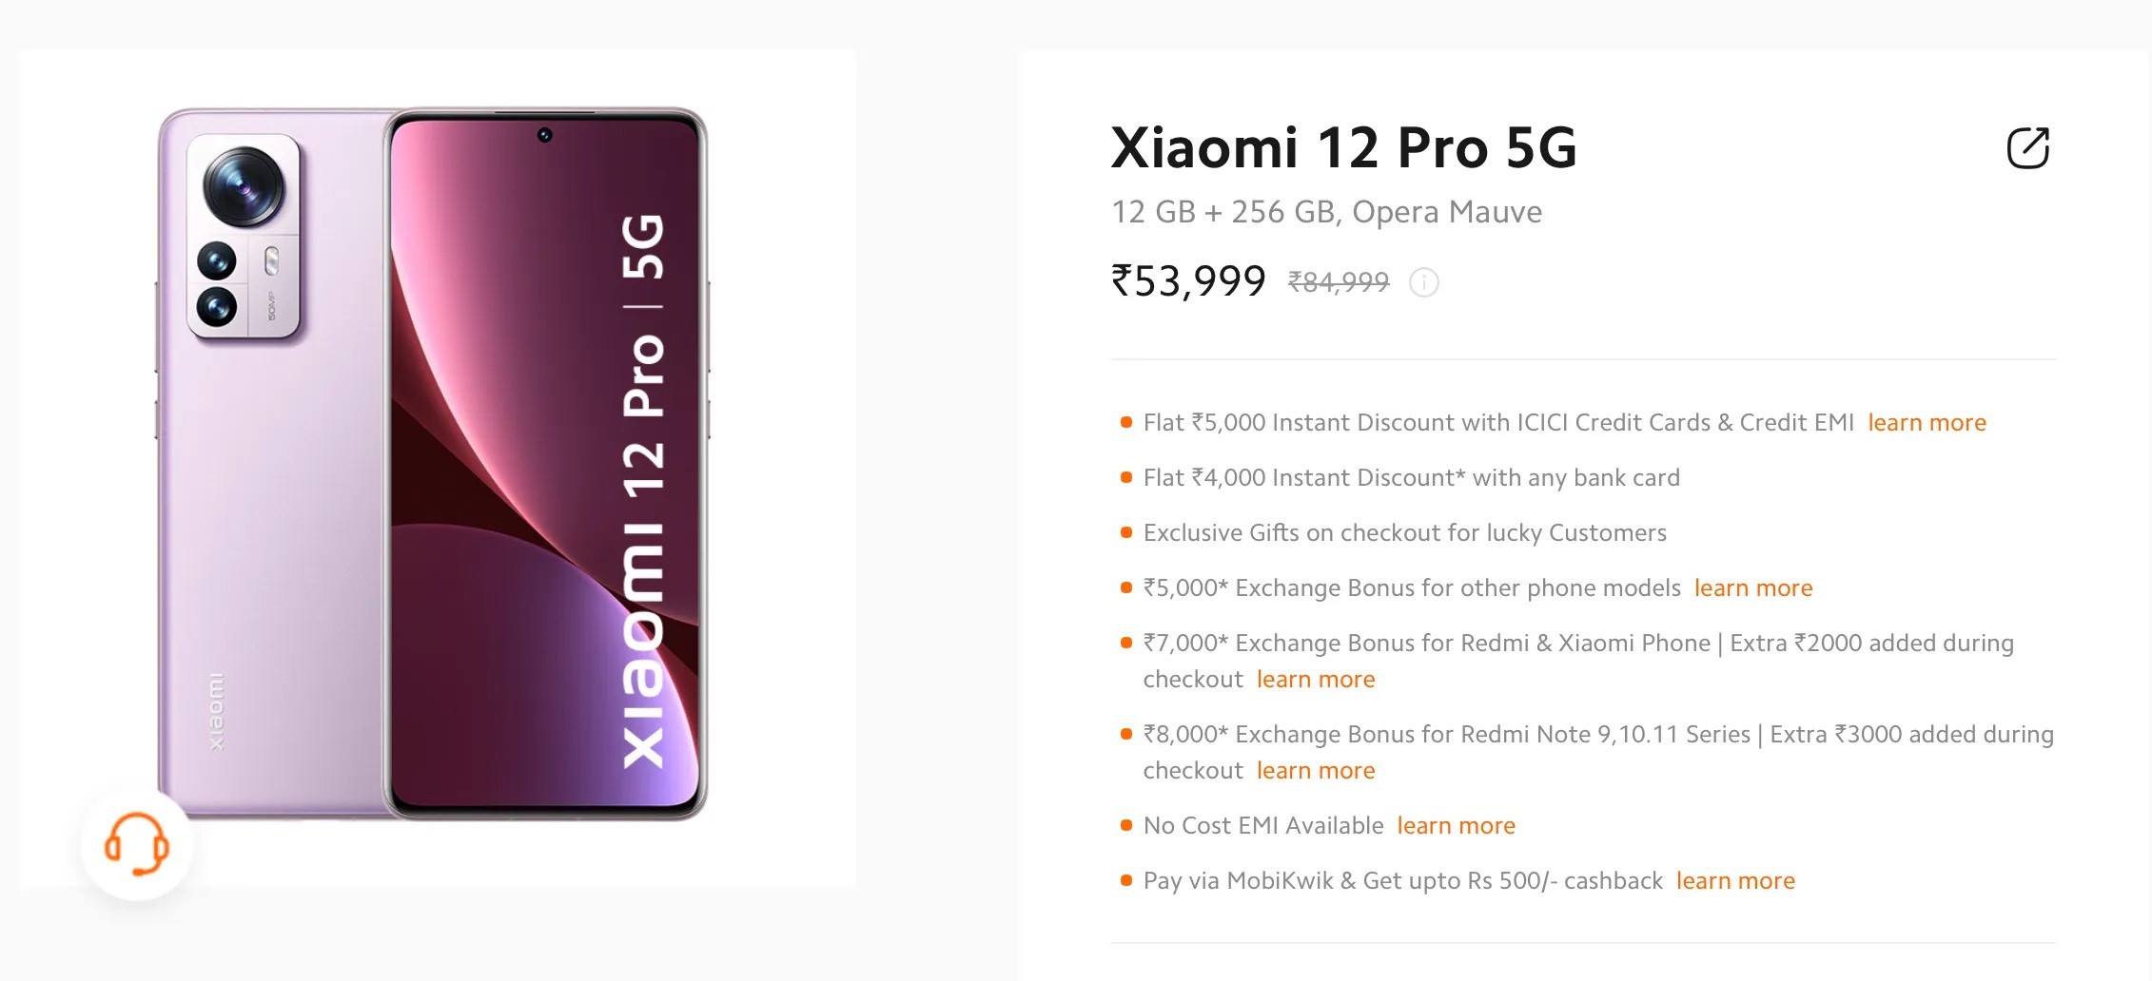Select the Flat ₹4,000 Instant Discount offer

pyautogui.click(x=1411, y=478)
